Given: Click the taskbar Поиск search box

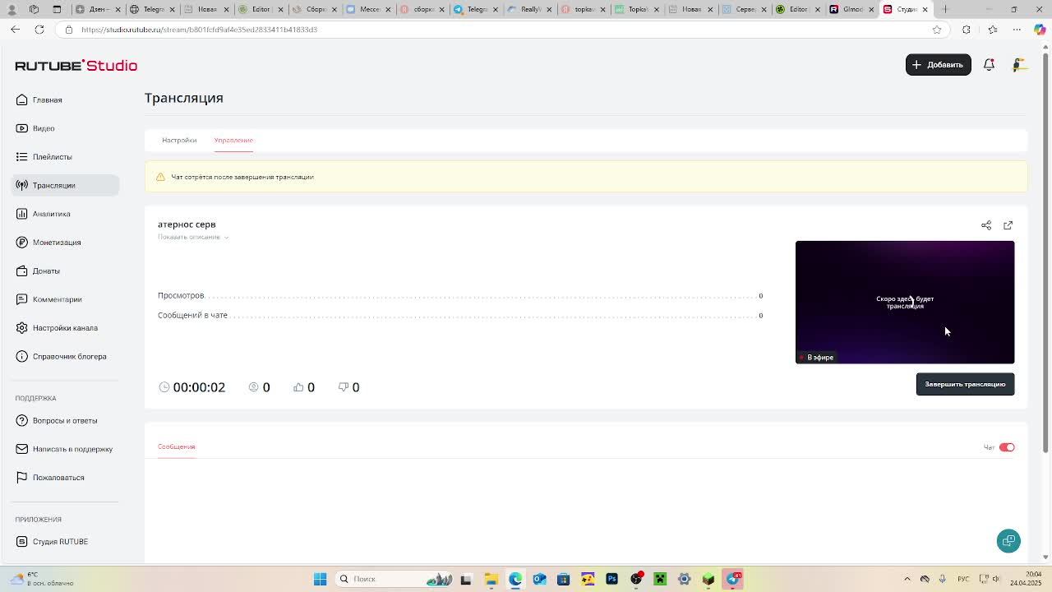Looking at the screenshot, I should pos(394,579).
